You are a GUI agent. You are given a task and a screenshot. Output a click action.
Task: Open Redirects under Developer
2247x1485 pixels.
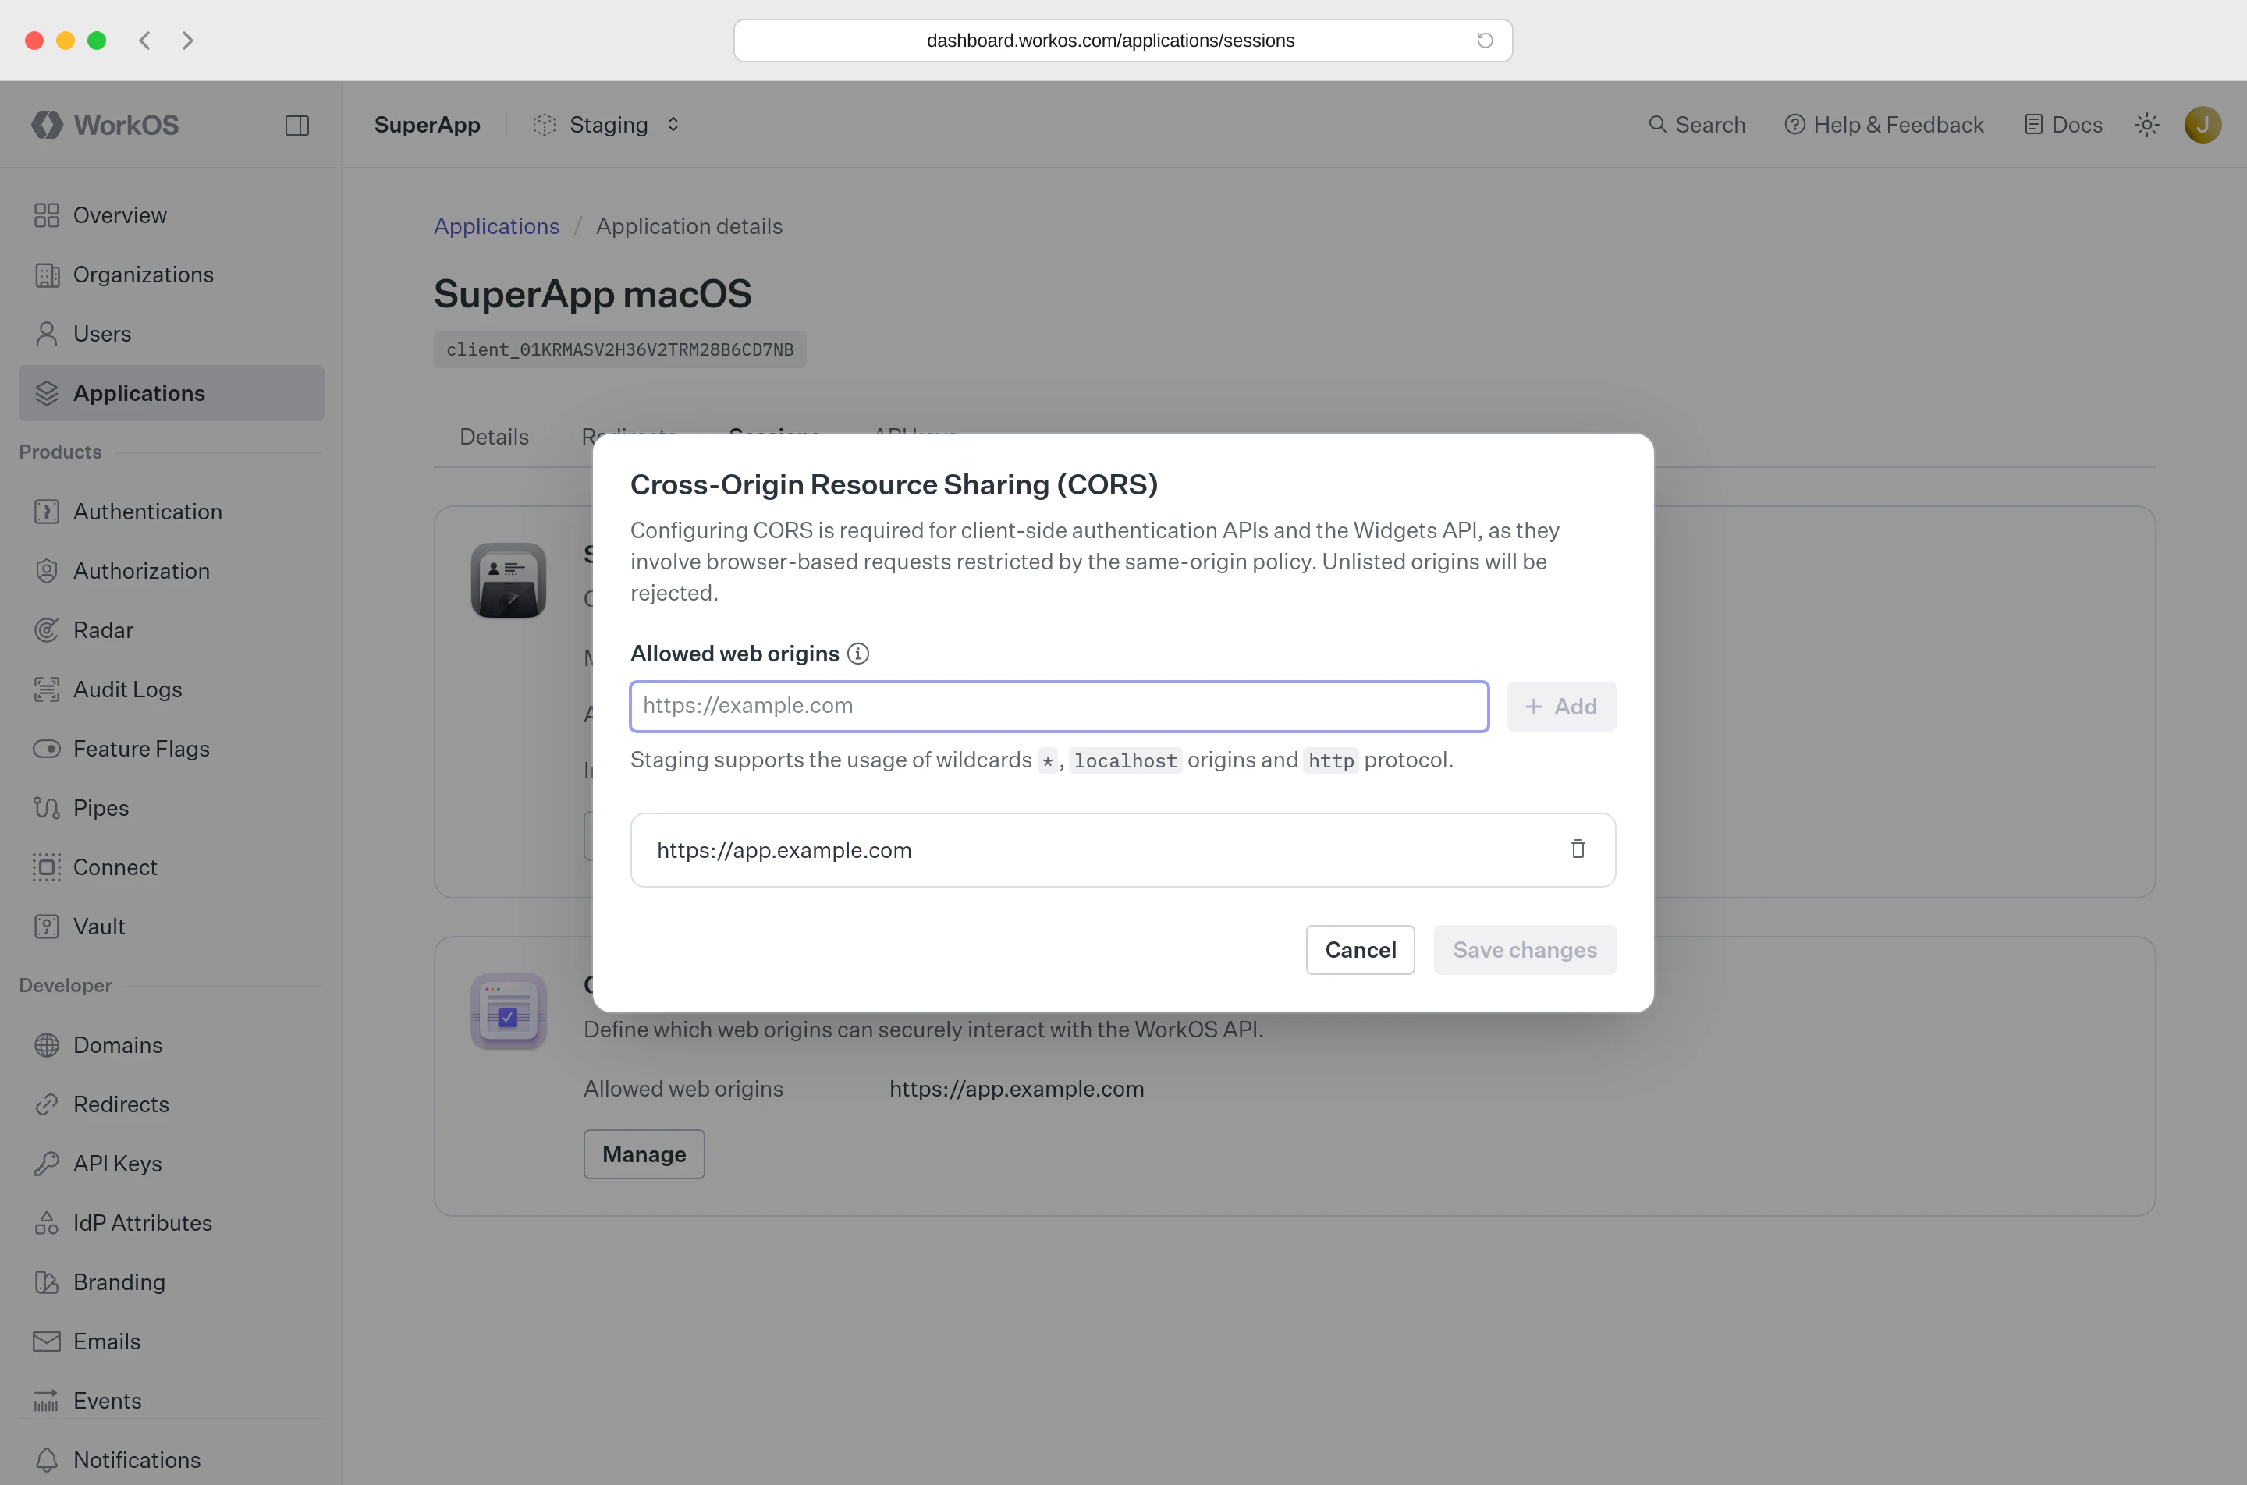pyautogui.click(x=172, y=1104)
